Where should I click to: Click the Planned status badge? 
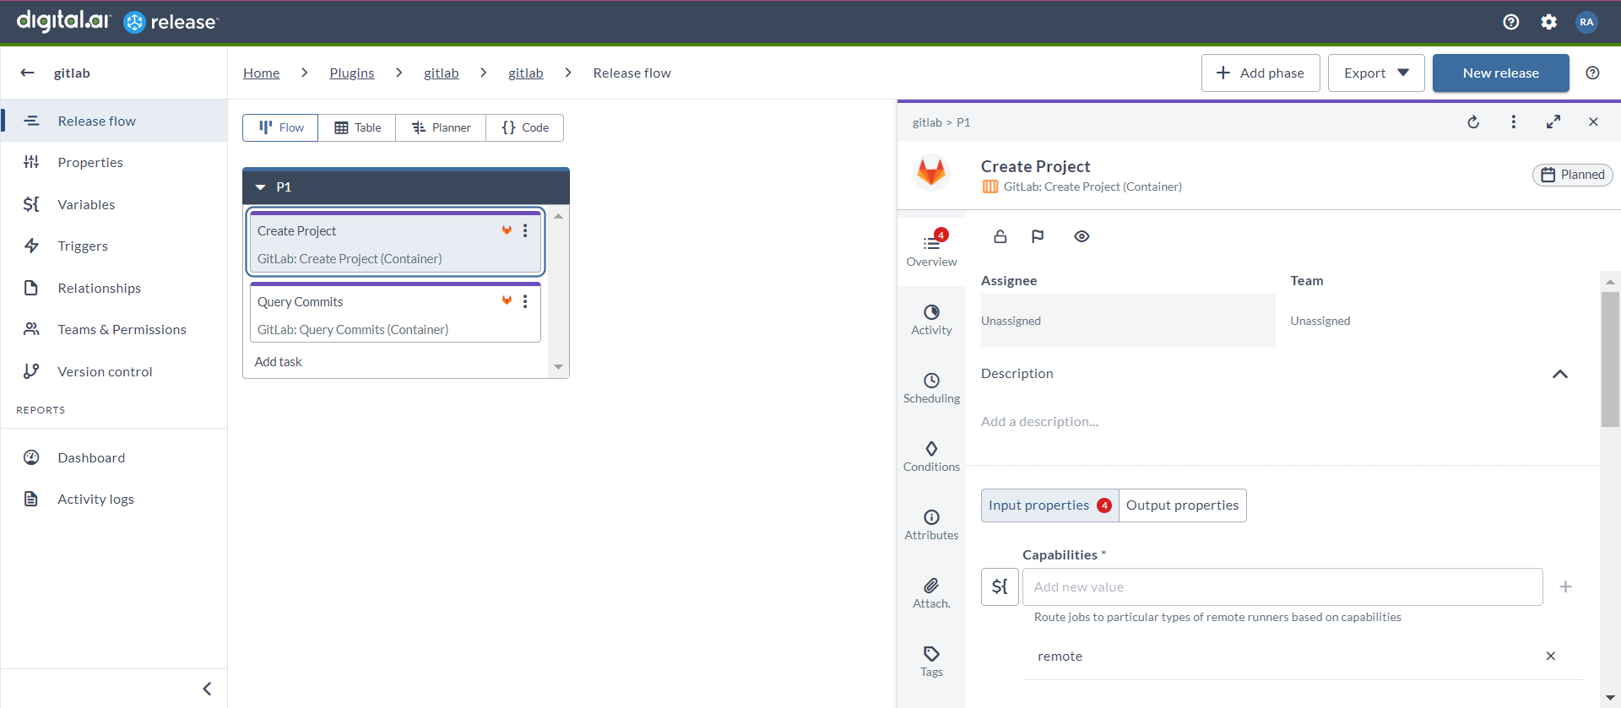point(1573,175)
